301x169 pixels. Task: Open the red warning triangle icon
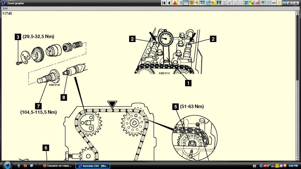pyautogui.click(x=175, y=3)
